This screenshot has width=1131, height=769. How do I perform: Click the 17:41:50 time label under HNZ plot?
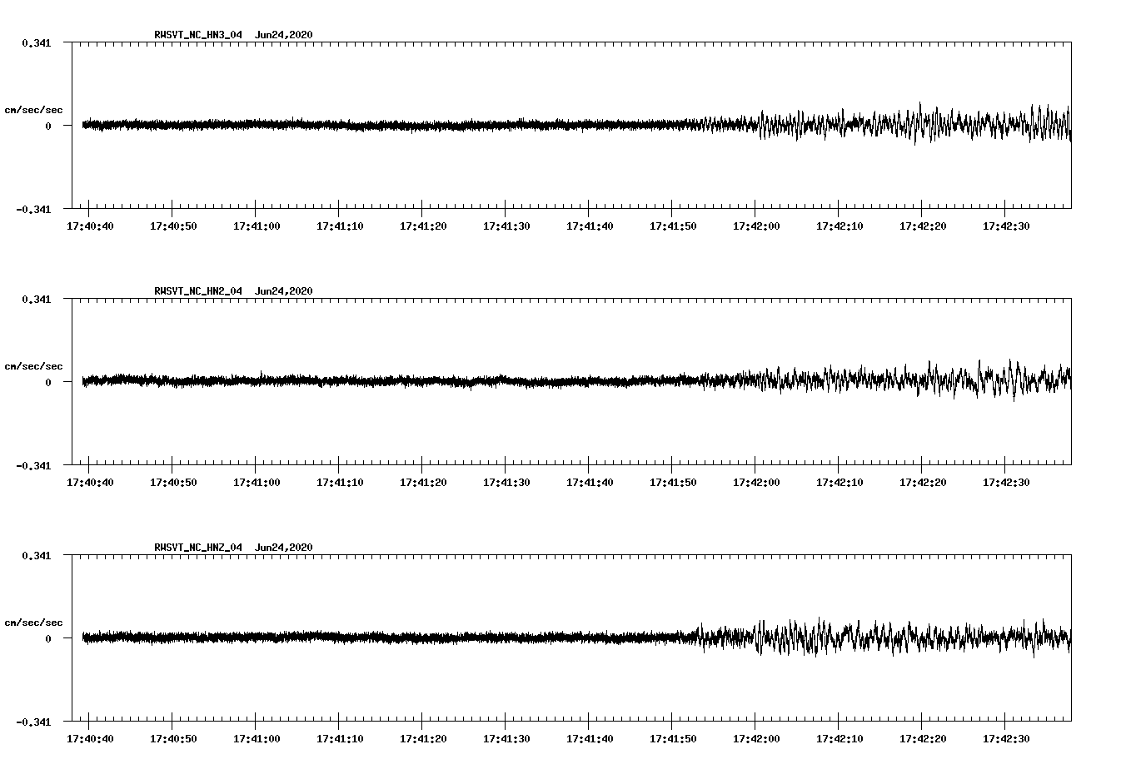click(673, 739)
